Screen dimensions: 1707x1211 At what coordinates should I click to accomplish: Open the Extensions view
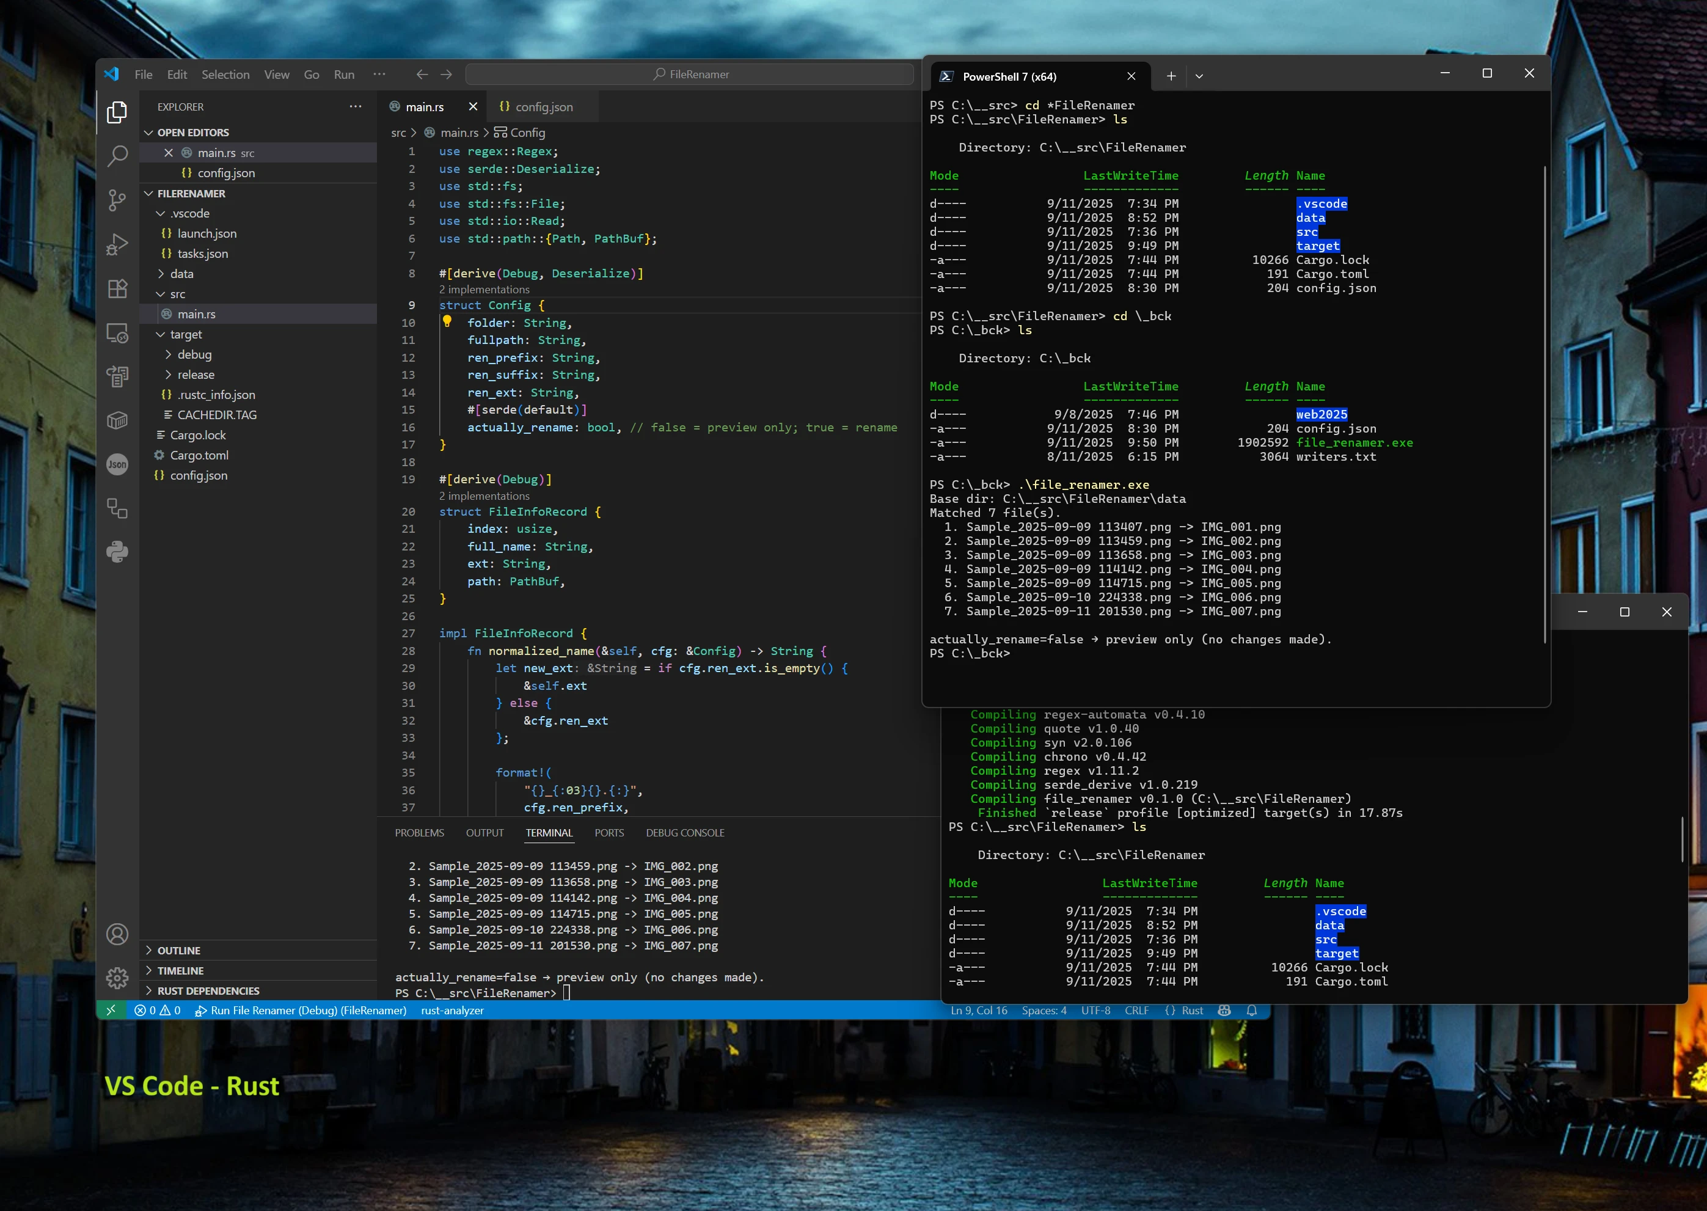point(117,288)
